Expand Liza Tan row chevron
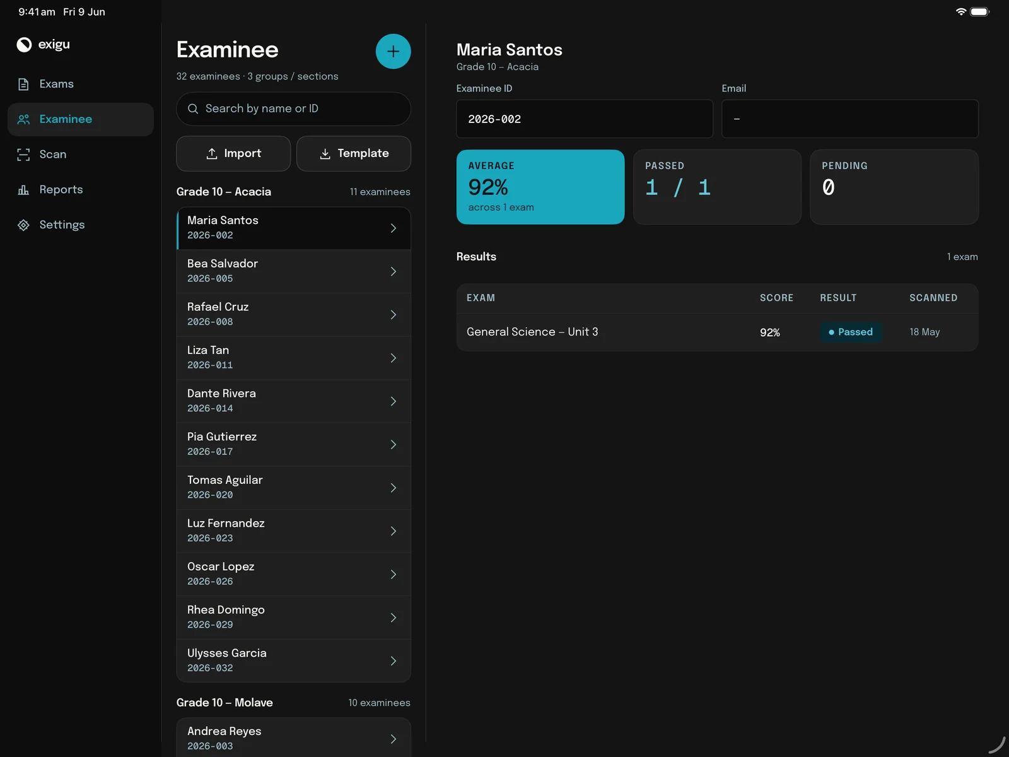Image resolution: width=1009 pixels, height=757 pixels. pyautogui.click(x=393, y=358)
